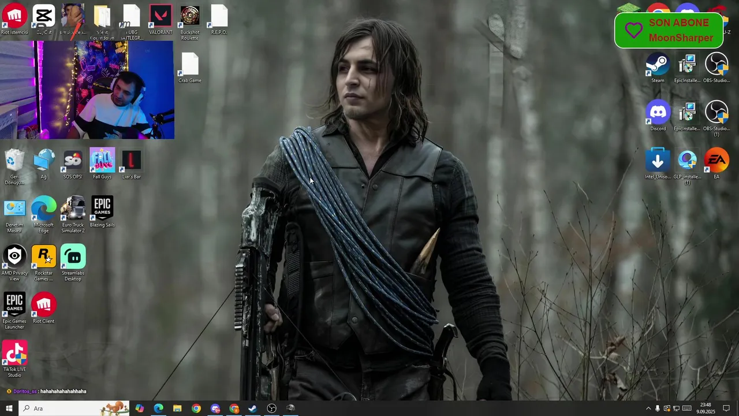Image resolution: width=739 pixels, height=416 pixels.
Task: Switch to PUBG in the taskbar
Action: pyautogui.click(x=291, y=408)
